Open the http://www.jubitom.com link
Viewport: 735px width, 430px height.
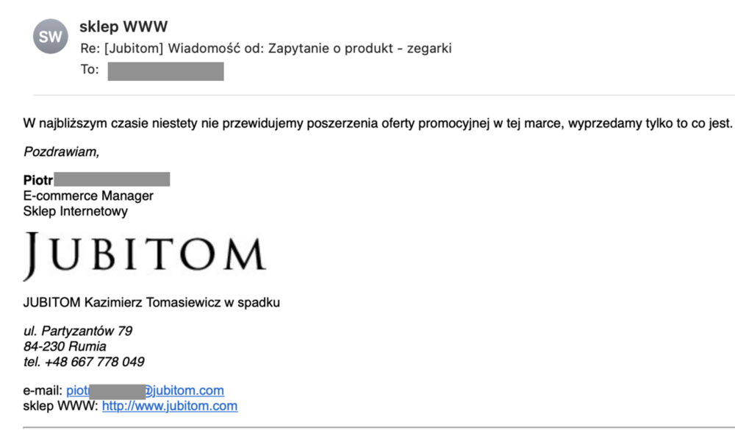click(170, 406)
